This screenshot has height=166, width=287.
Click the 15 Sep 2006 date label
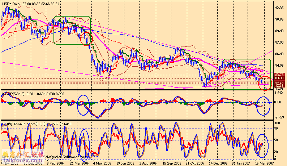[x=172, y=163]
